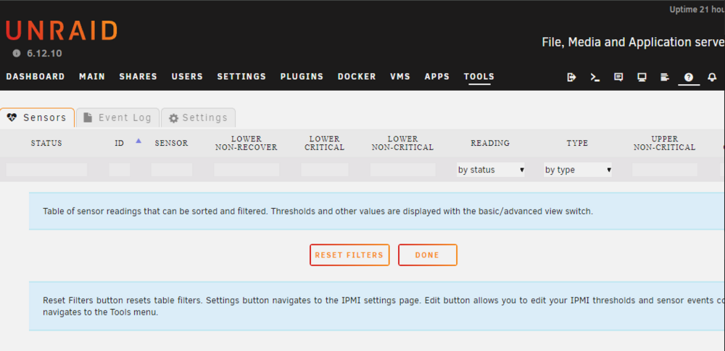Click the ID column sort arrow

138,141
